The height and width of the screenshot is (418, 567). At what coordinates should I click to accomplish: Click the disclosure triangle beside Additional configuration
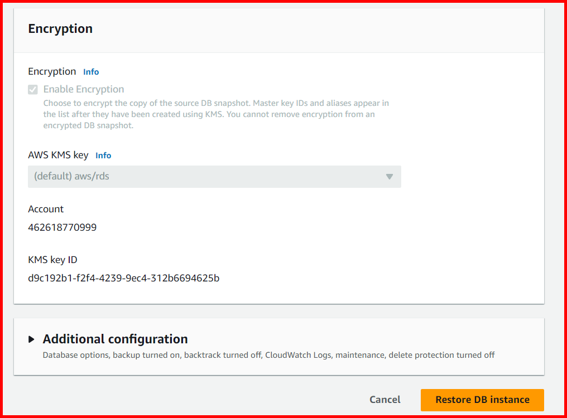pos(31,338)
